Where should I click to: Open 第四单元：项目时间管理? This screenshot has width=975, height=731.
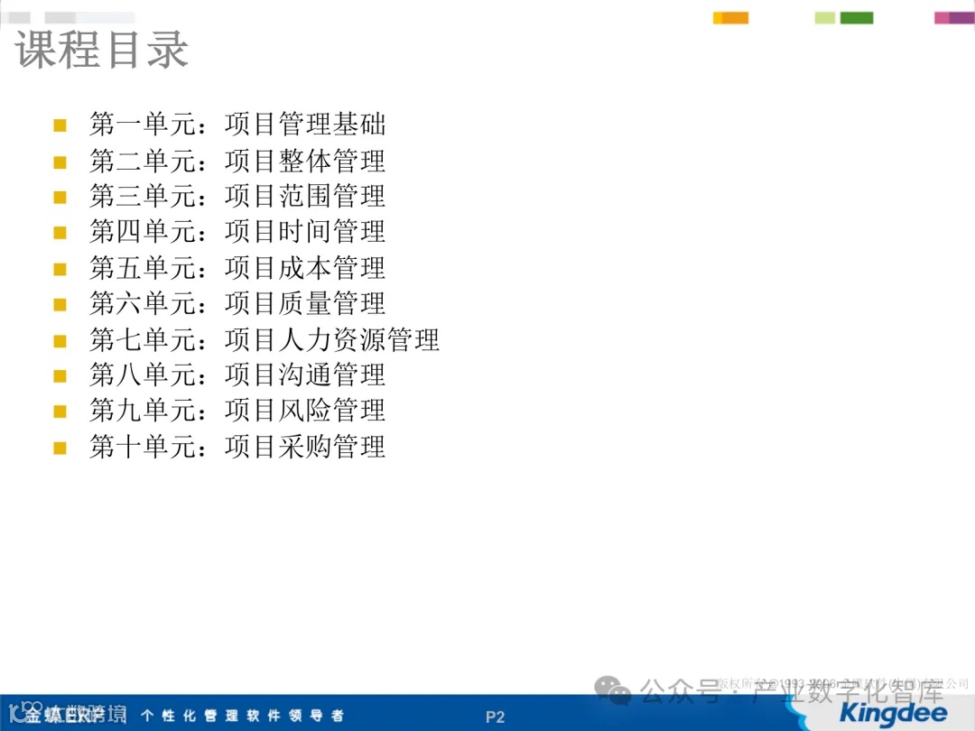tap(238, 232)
